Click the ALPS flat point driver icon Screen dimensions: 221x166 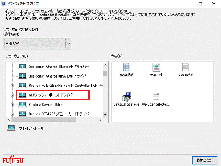point(22,95)
